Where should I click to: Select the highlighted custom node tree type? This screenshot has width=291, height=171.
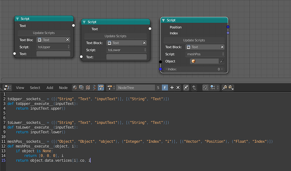tap(101, 87)
